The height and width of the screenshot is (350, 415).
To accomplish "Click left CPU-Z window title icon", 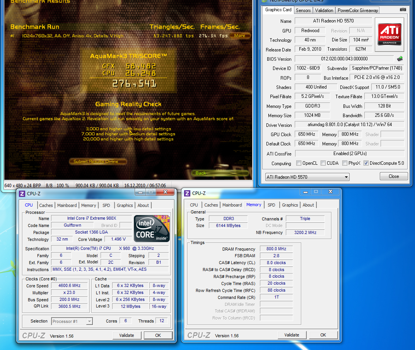I will coord(22,194).
